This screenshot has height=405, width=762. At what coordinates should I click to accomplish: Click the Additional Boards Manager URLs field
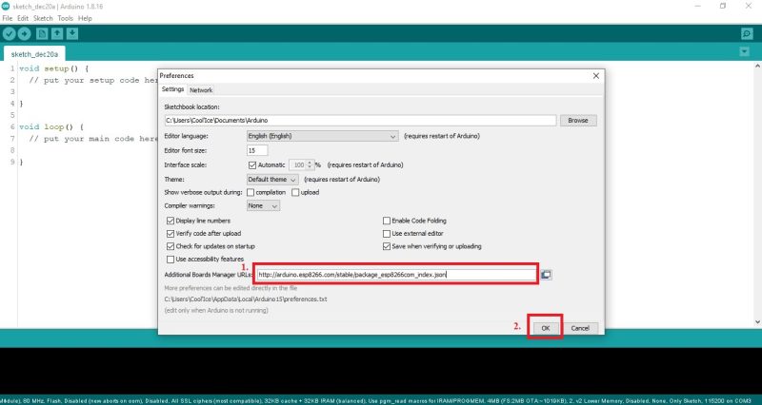pyautogui.click(x=395, y=275)
